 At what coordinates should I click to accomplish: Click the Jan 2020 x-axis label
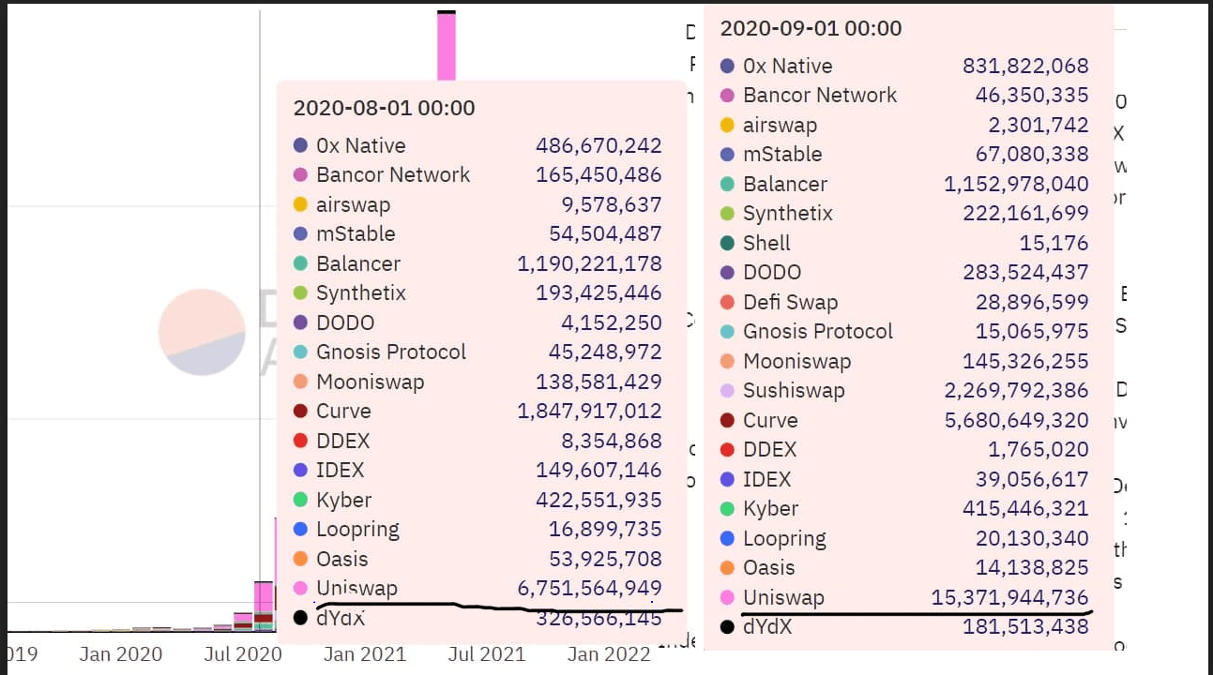[121, 654]
